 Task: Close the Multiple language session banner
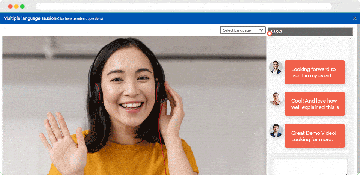(355, 18)
